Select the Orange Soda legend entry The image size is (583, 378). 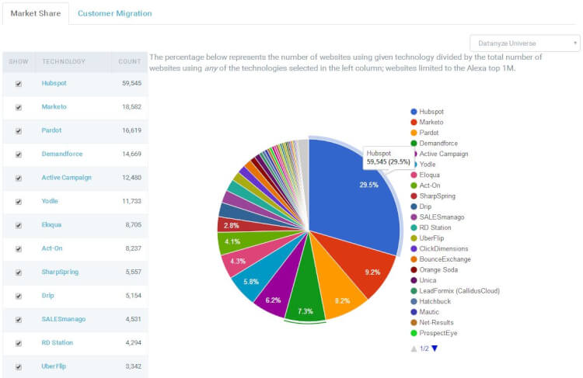pos(435,269)
